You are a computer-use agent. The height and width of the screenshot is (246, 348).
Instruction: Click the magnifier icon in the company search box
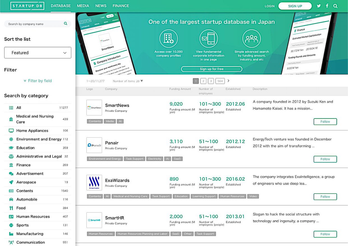click(x=66, y=24)
